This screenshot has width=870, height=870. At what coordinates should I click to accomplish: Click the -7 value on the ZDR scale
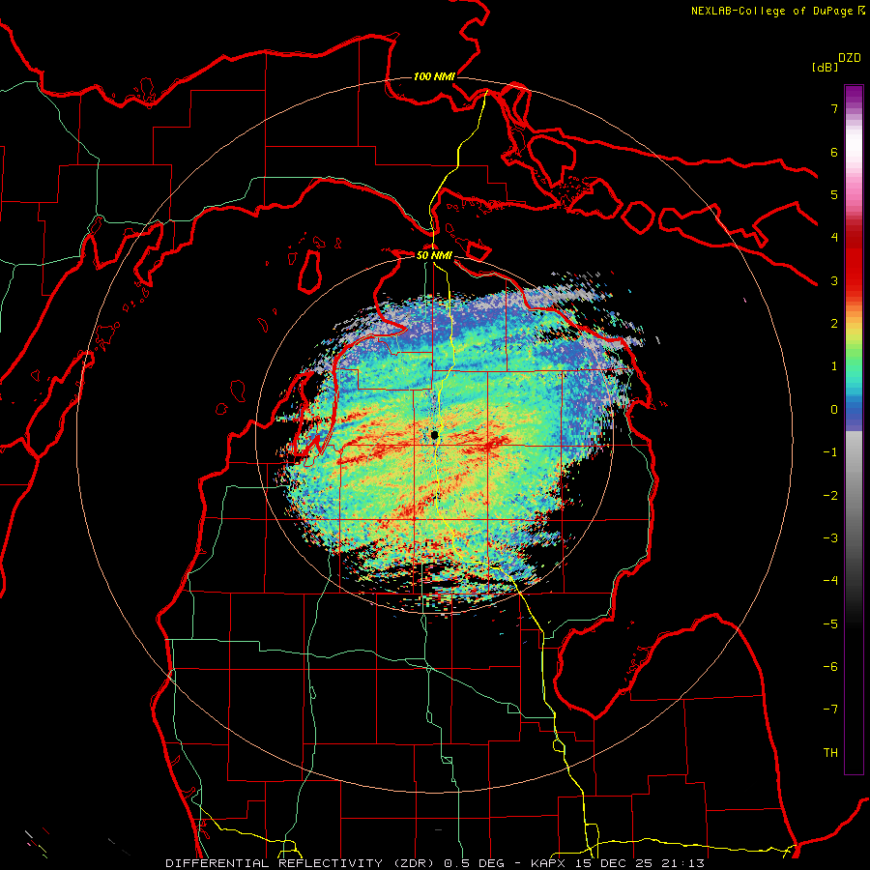830,710
